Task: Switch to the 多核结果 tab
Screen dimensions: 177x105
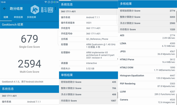Action: click(31, 17)
